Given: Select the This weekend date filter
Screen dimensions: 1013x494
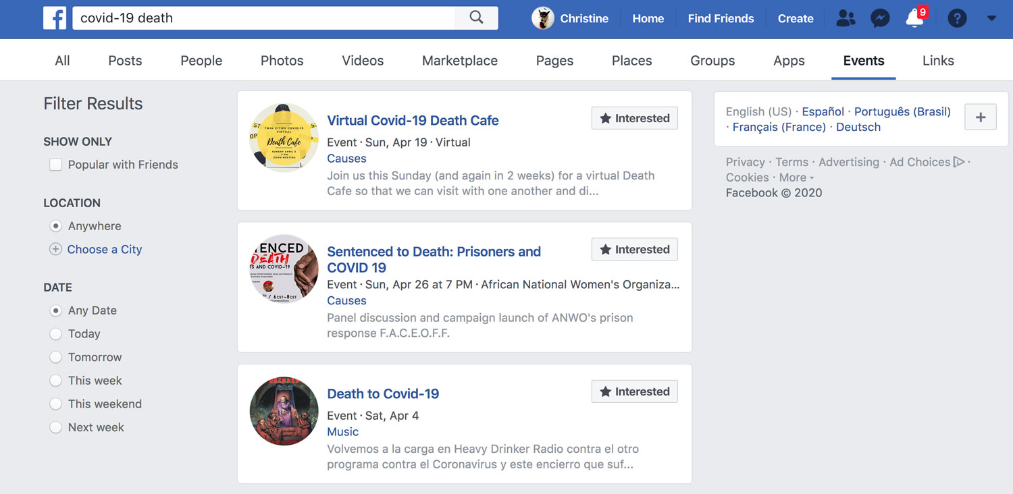Looking at the screenshot, I should coord(56,404).
